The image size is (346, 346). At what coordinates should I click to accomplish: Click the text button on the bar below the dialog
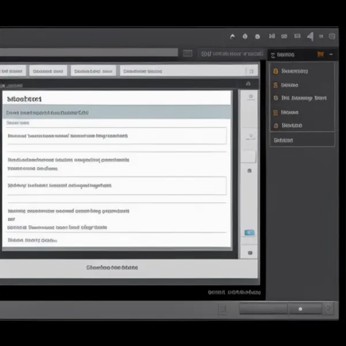point(112,268)
